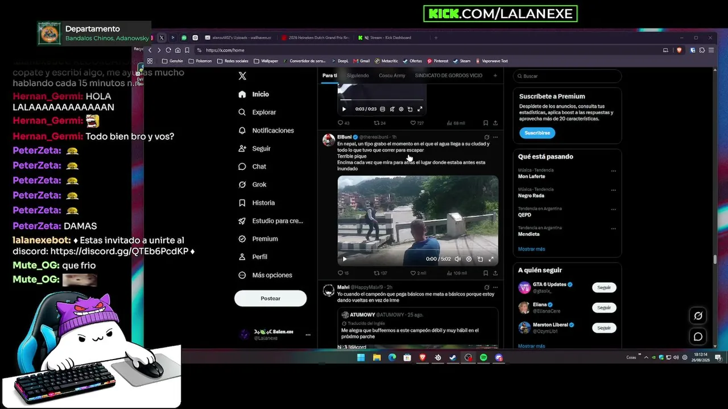The image size is (728, 409).
Task: Open options for Negro Rada trend
Action: point(613,190)
